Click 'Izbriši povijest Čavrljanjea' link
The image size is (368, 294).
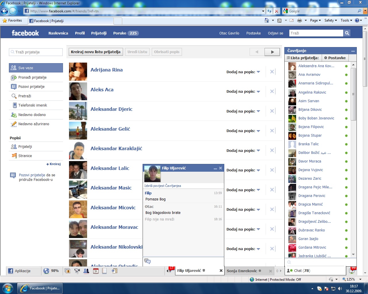163,186
